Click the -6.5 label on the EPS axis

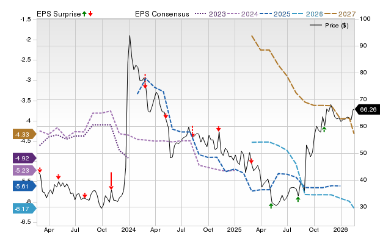pos(26,222)
